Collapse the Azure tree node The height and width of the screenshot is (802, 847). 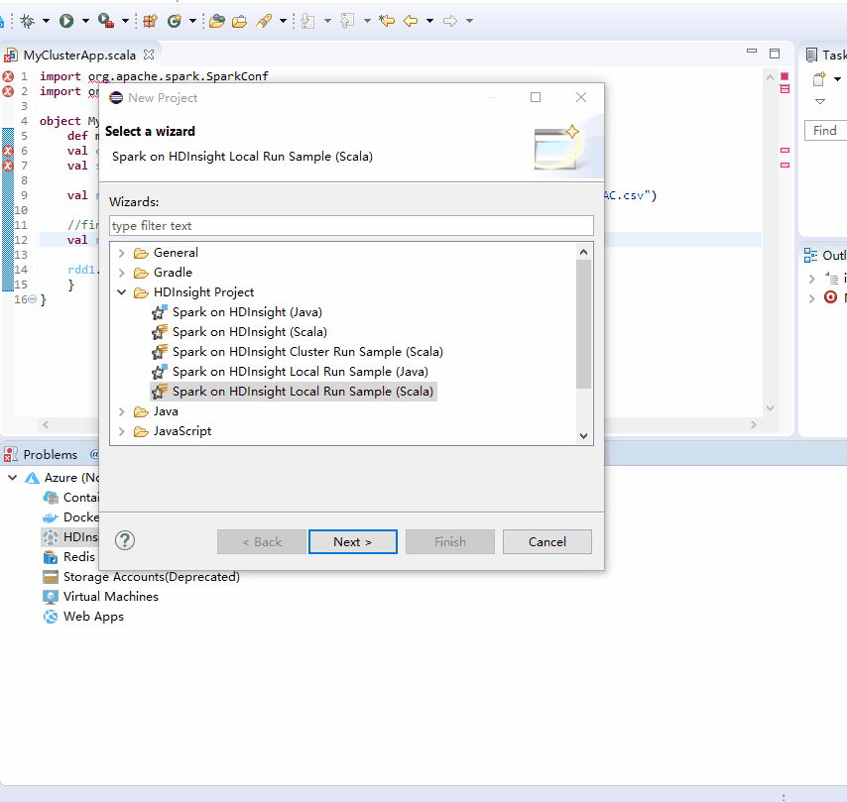click(x=12, y=477)
